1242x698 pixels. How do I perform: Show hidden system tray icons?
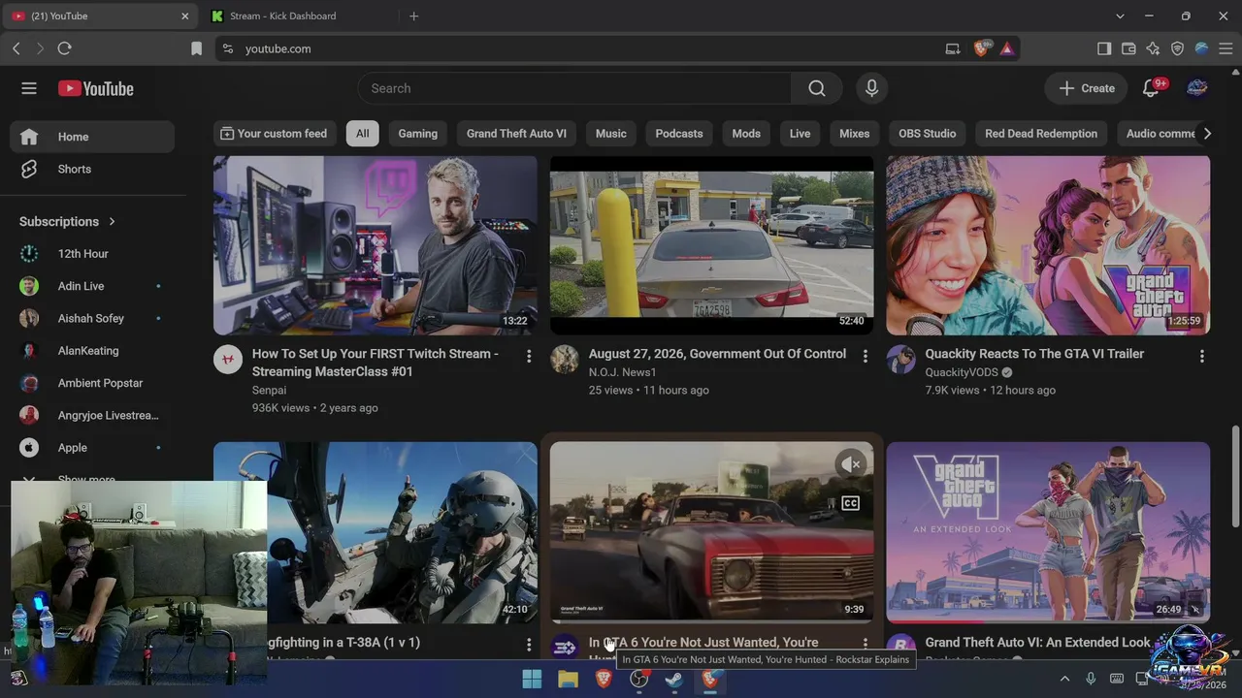coord(1064,679)
